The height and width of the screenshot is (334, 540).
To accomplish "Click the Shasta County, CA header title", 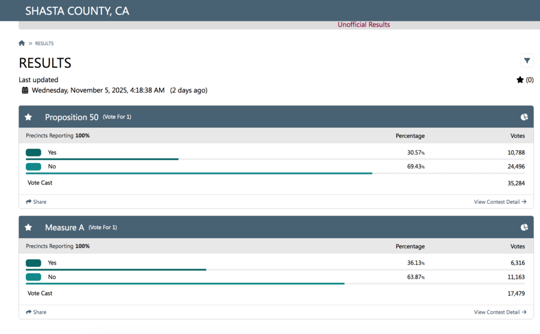I will 77,11.
